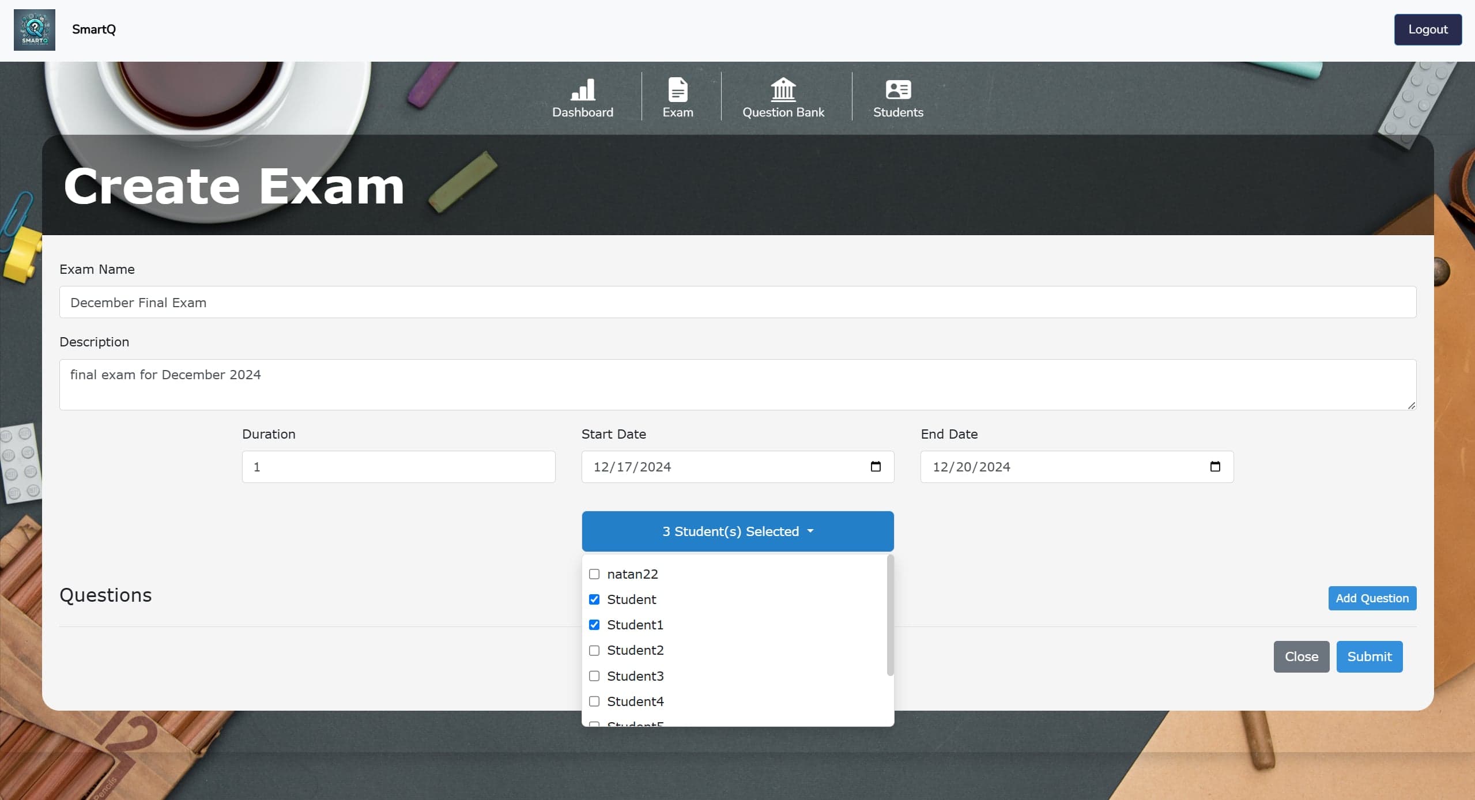Click the Add Question button

1372,598
